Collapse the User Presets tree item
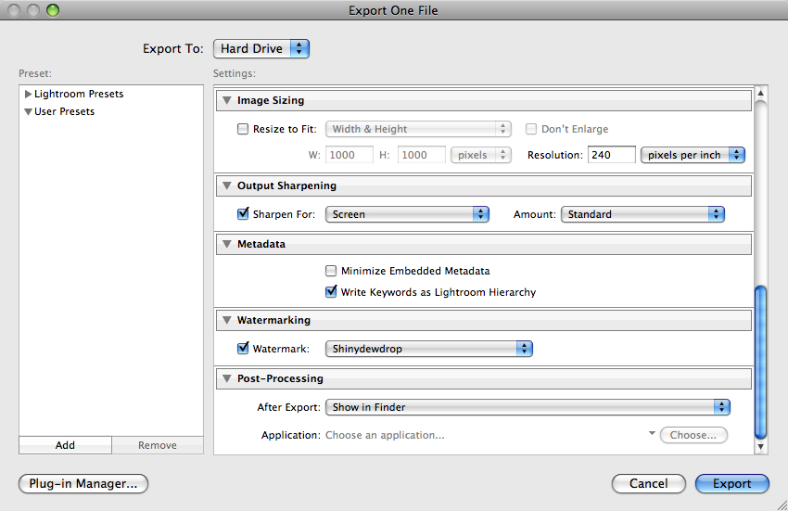788x511 pixels. point(29,112)
